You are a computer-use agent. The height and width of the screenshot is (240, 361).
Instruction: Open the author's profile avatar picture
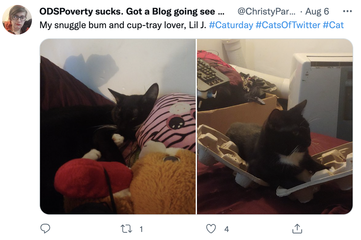pyautogui.click(x=17, y=20)
